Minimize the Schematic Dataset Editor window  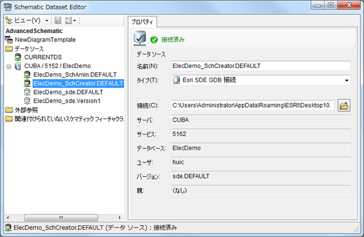[x=318, y=5]
